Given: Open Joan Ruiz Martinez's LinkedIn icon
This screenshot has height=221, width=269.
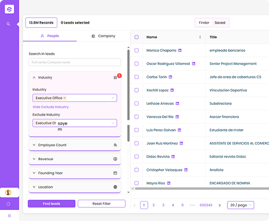Looking at the screenshot, I should pyautogui.click(x=182, y=143).
